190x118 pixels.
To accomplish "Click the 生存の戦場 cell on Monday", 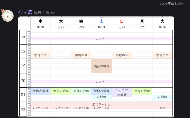I will point(142,91).
